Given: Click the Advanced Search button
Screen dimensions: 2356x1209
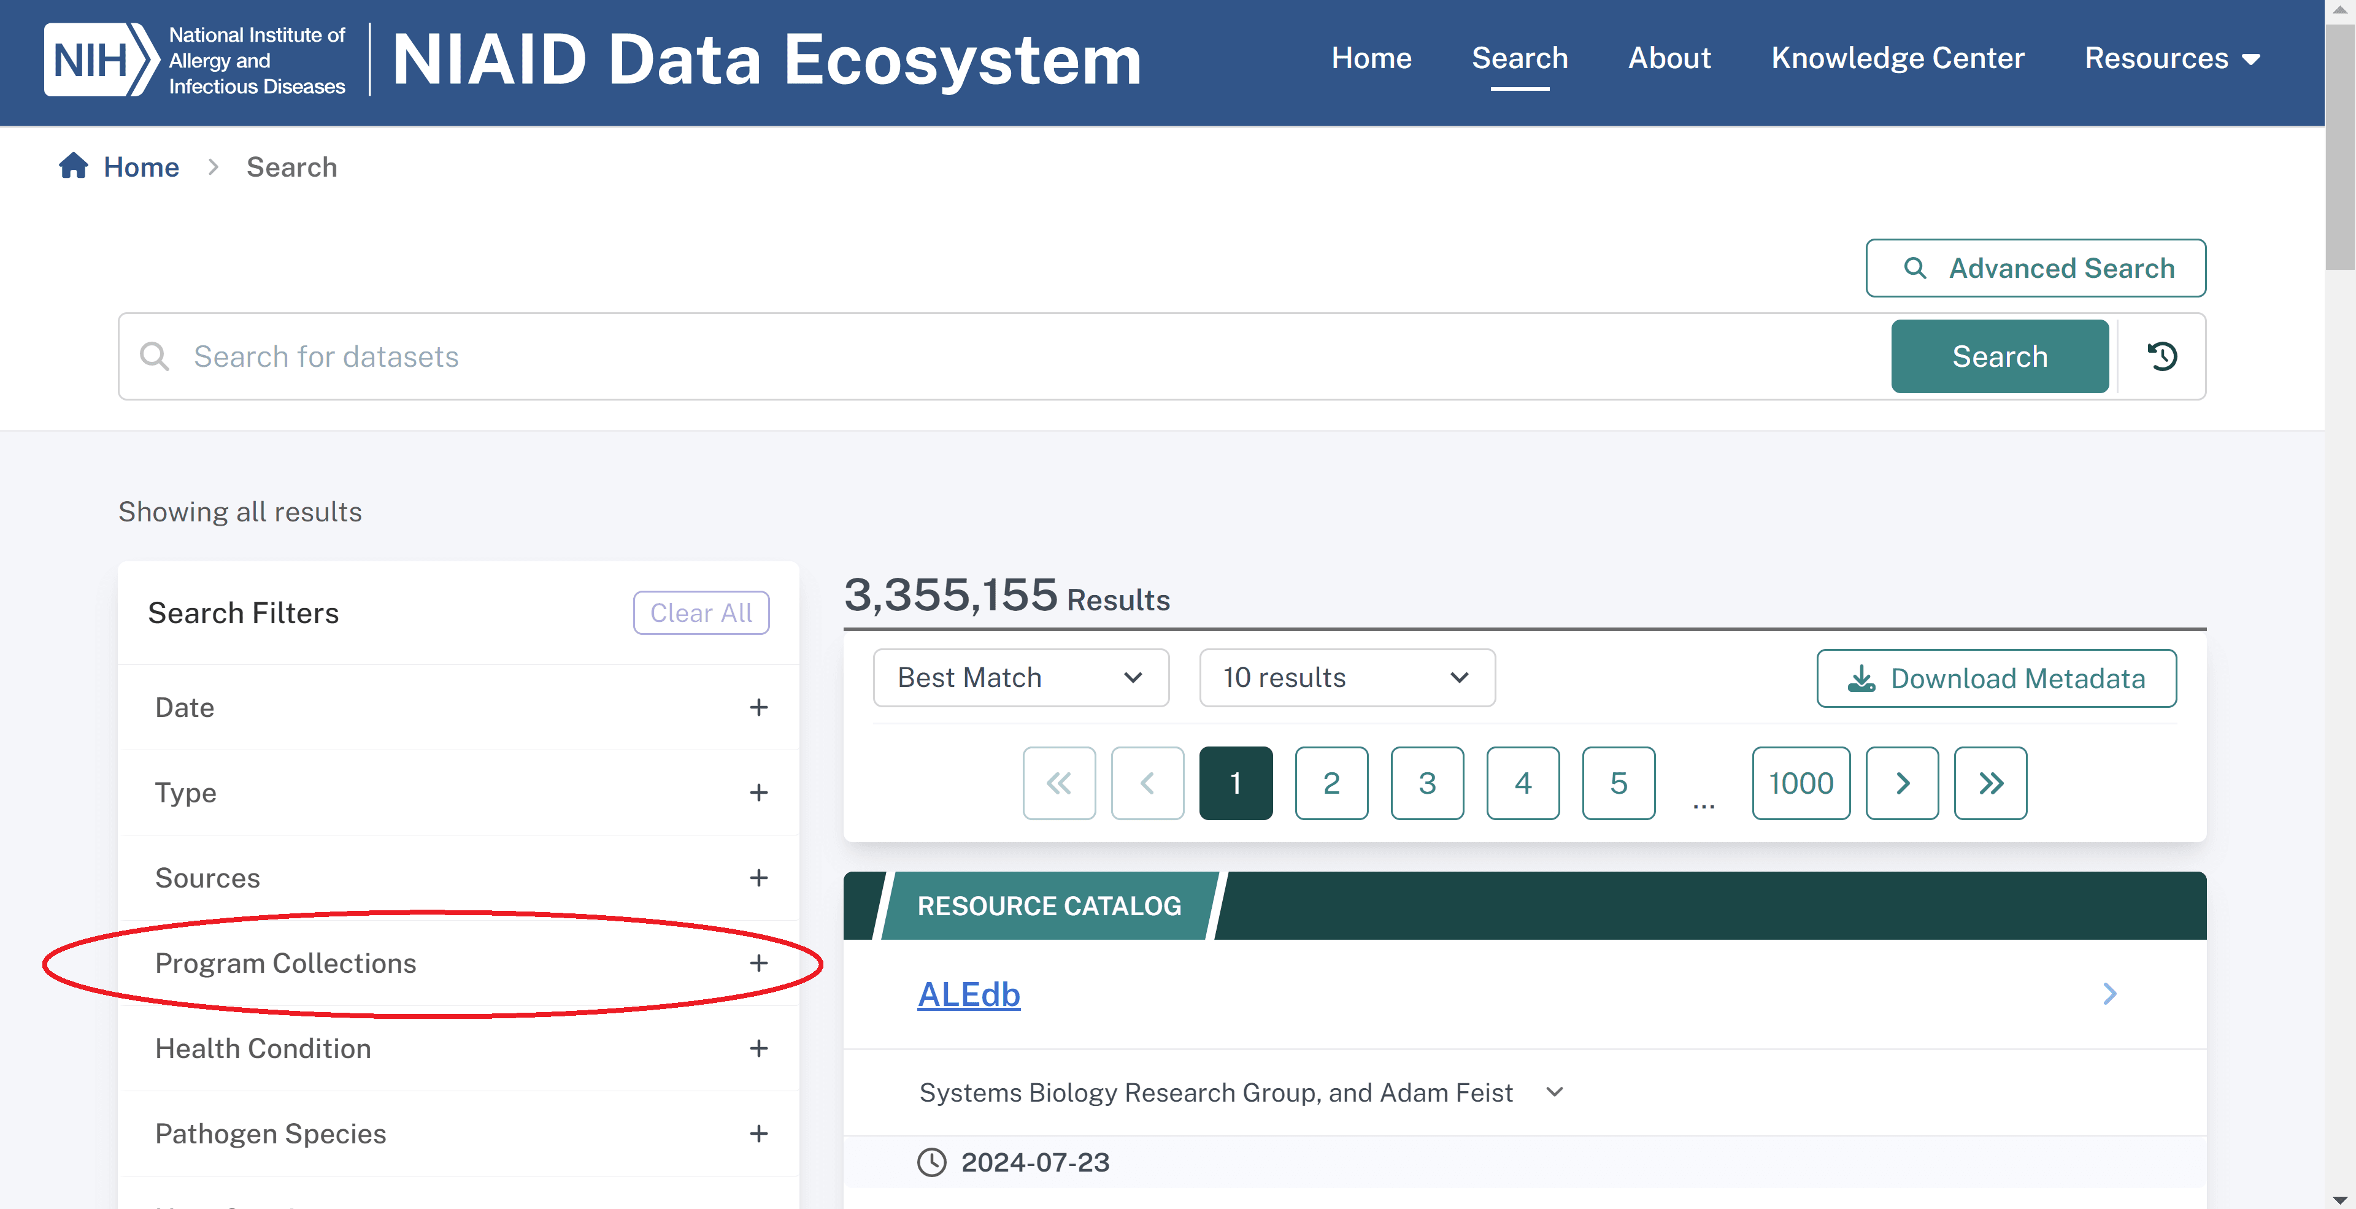Looking at the screenshot, I should click(2035, 268).
